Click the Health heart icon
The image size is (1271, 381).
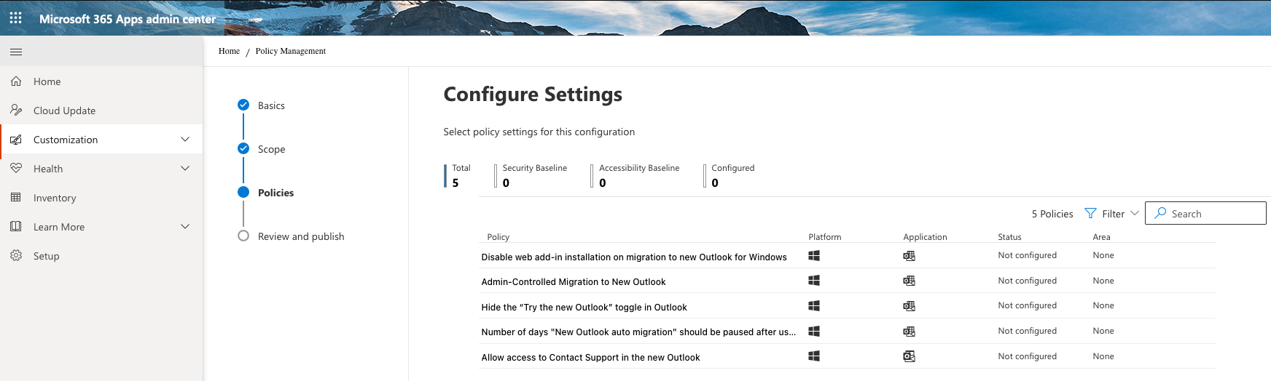(x=16, y=169)
